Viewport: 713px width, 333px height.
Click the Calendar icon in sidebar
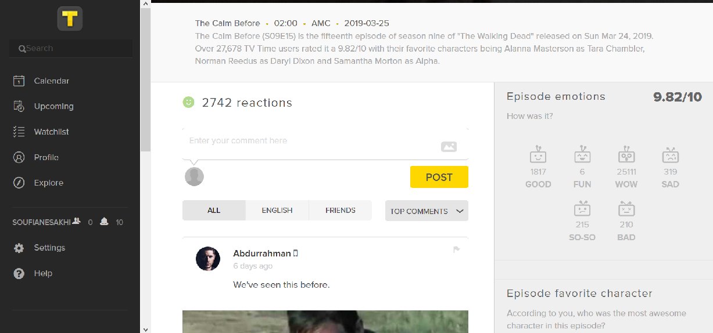point(19,81)
